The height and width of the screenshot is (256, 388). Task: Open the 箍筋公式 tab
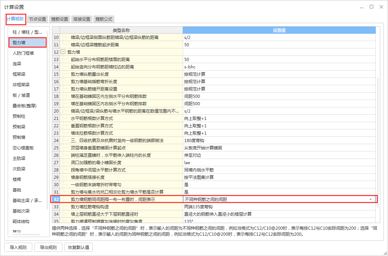tap(104, 19)
